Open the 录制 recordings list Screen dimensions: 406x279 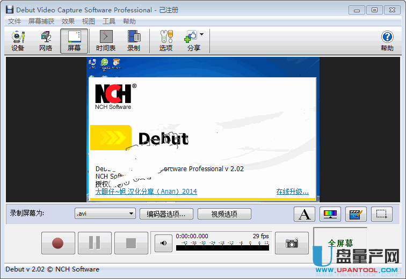(x=134, y=41)
